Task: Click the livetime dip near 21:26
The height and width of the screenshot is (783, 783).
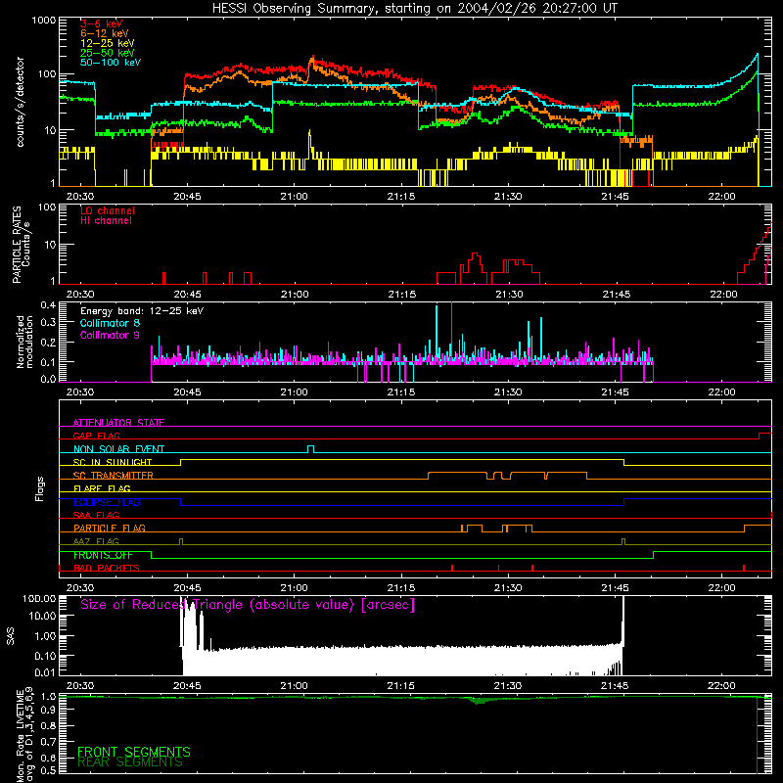Action: (479, 701)
